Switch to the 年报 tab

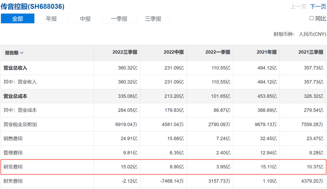pos(51,19)
